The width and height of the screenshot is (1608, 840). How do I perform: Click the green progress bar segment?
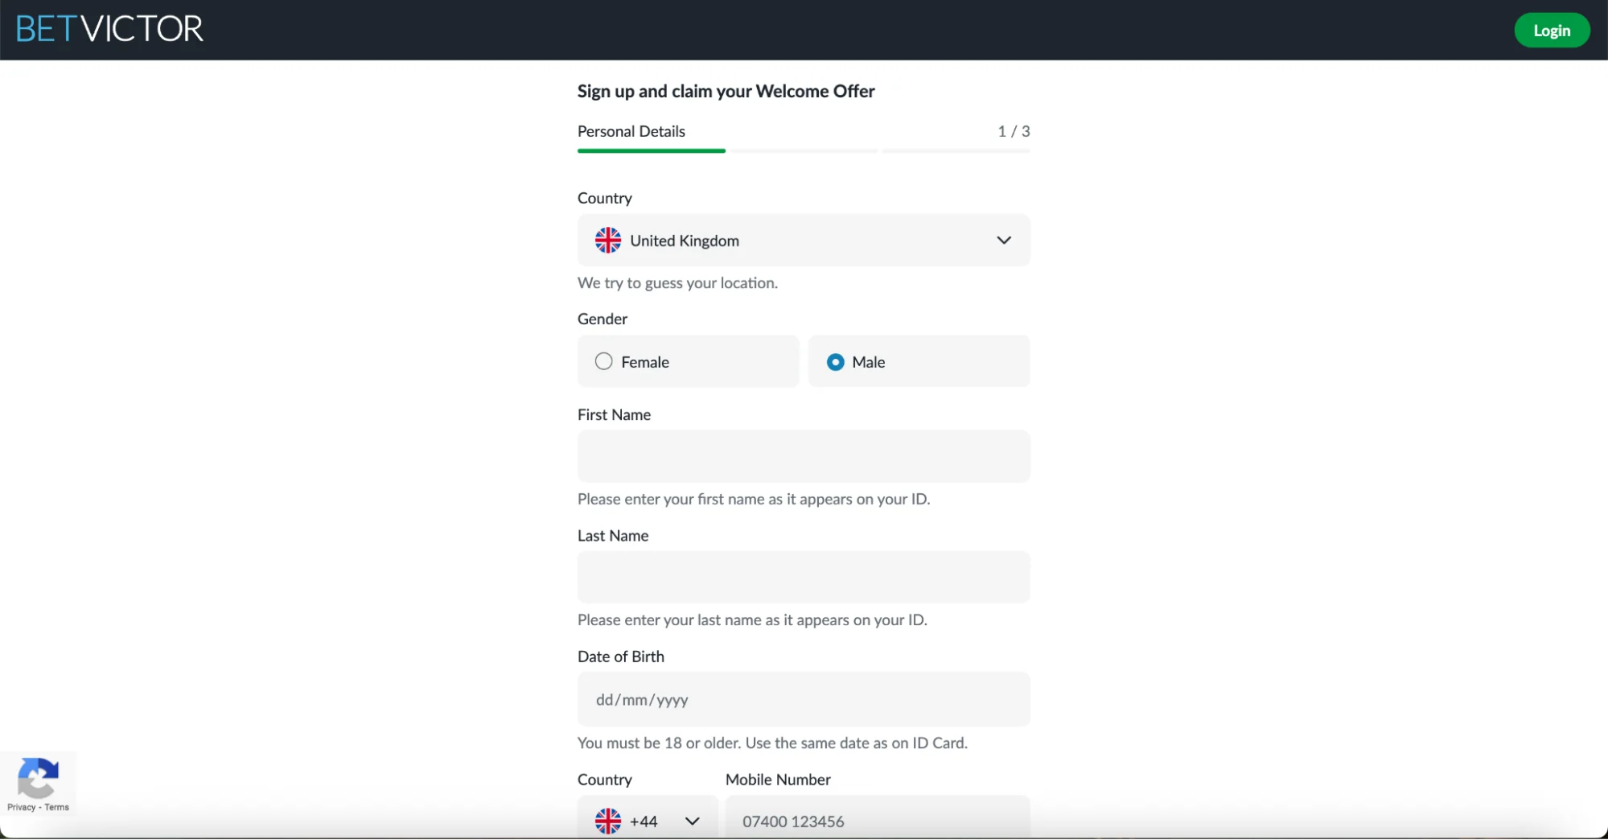click(651, 150)
